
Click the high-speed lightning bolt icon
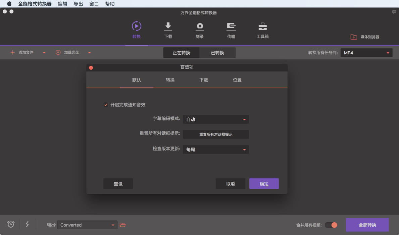[x=27, y=224]
